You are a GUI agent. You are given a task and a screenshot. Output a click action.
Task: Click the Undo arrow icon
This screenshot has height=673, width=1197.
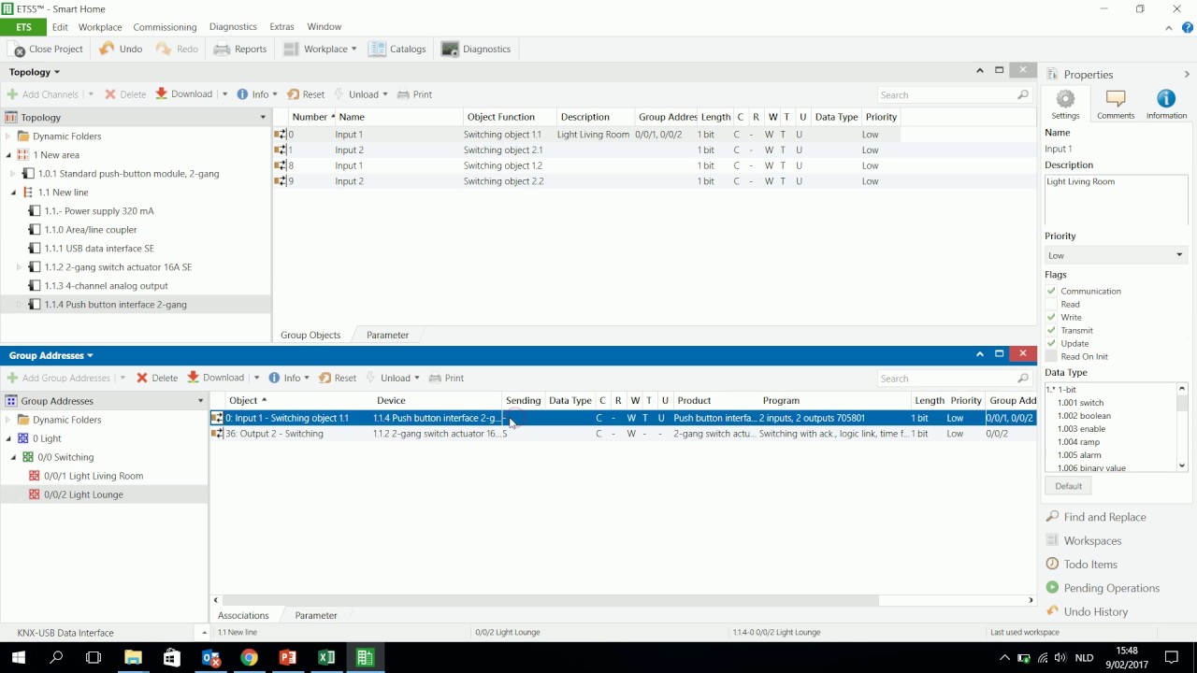tap(108, 49)
